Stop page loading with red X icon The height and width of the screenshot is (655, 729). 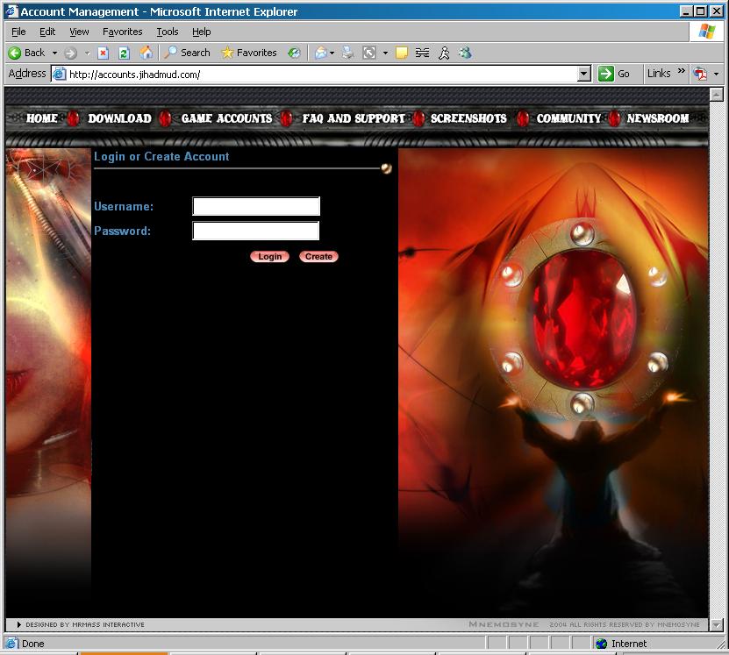pyautogui.click(x=103, y=53)
